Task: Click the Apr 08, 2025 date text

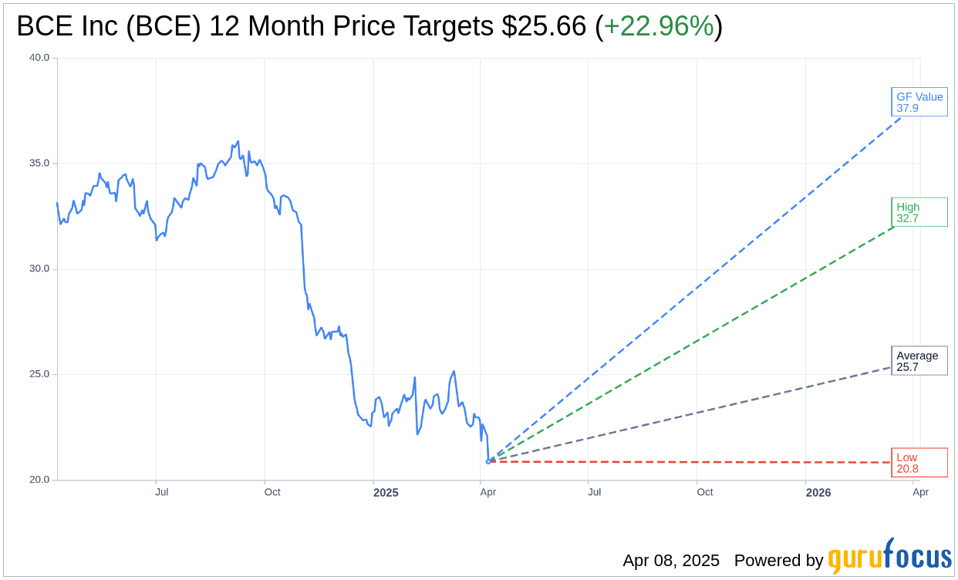Action: coord(671,561)
